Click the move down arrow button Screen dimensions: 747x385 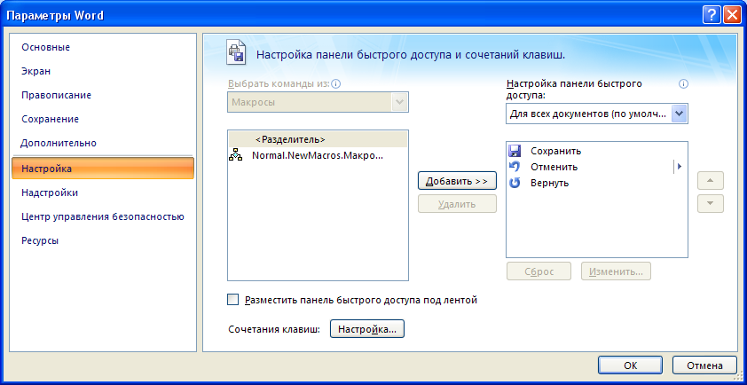pyautogui.click(x=711, y=203)
